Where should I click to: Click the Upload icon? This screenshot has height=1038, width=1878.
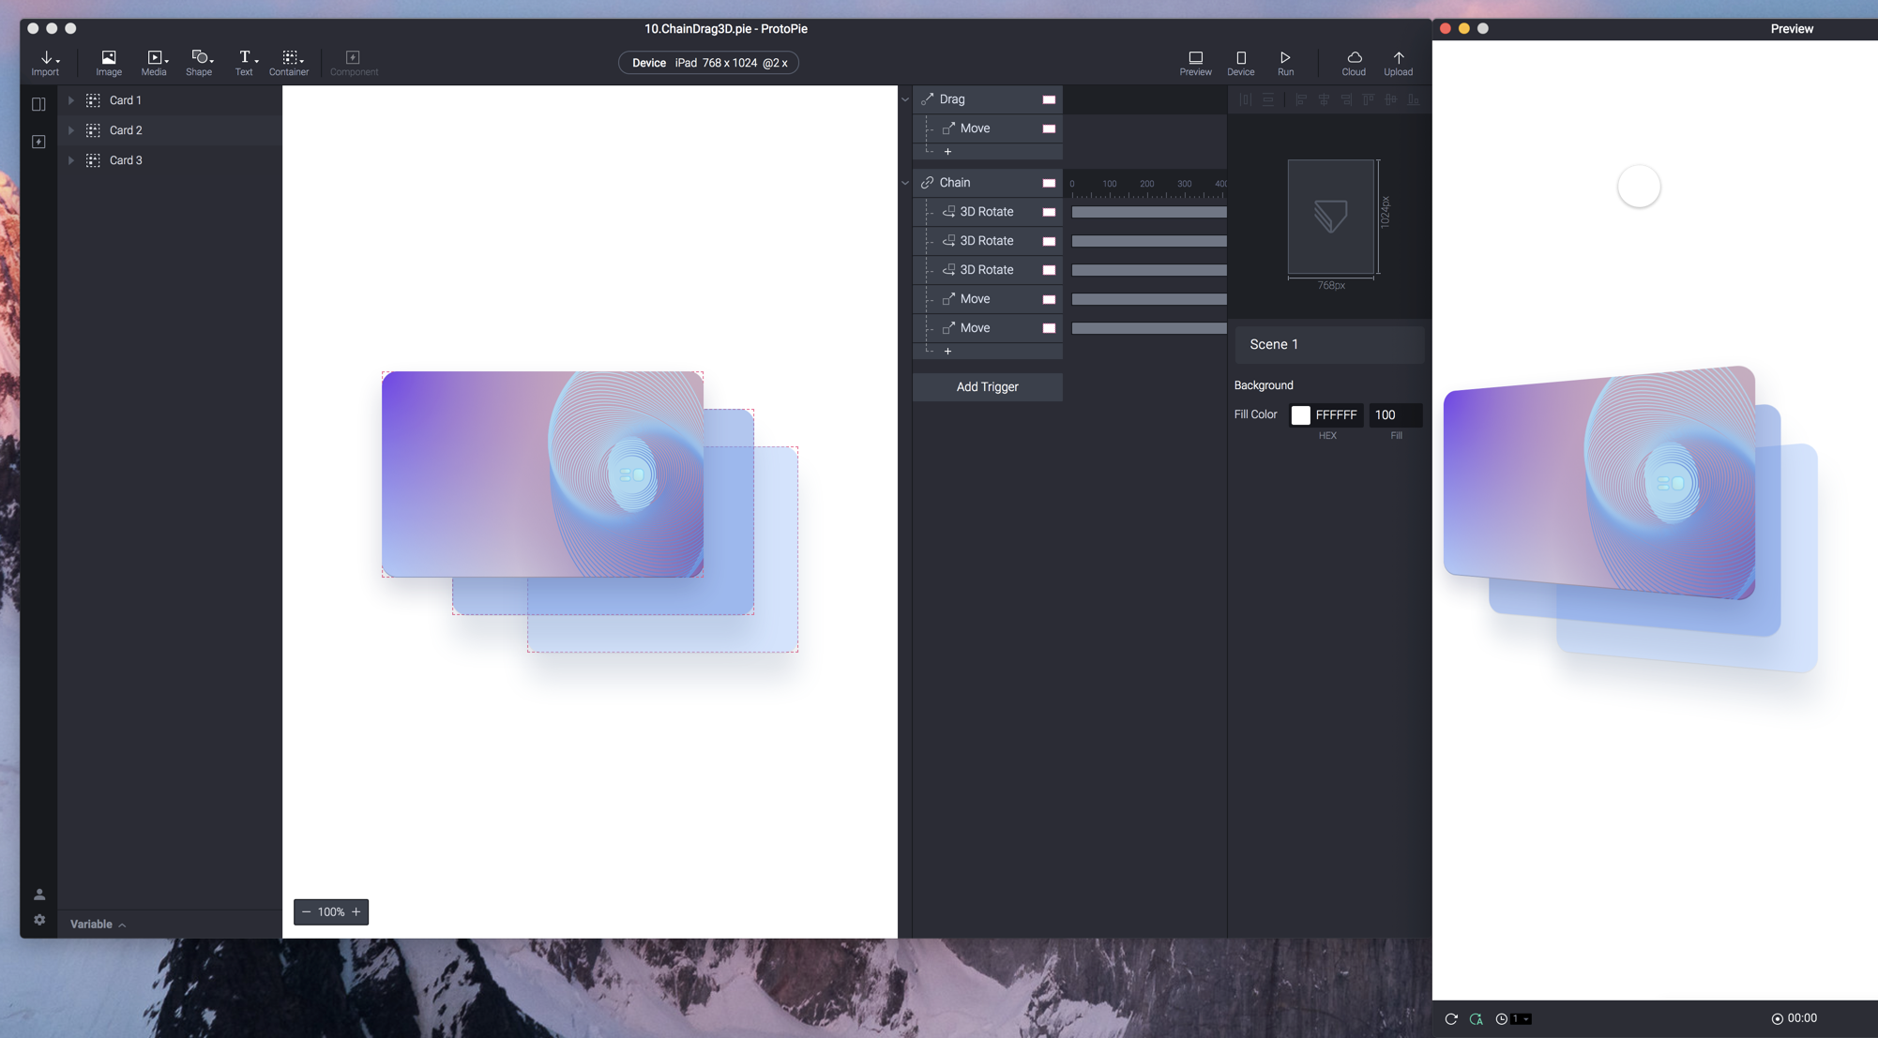[x=1398, y=62]
